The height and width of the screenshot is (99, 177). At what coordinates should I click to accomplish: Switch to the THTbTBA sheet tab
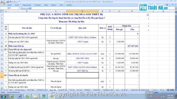(31, 90)
